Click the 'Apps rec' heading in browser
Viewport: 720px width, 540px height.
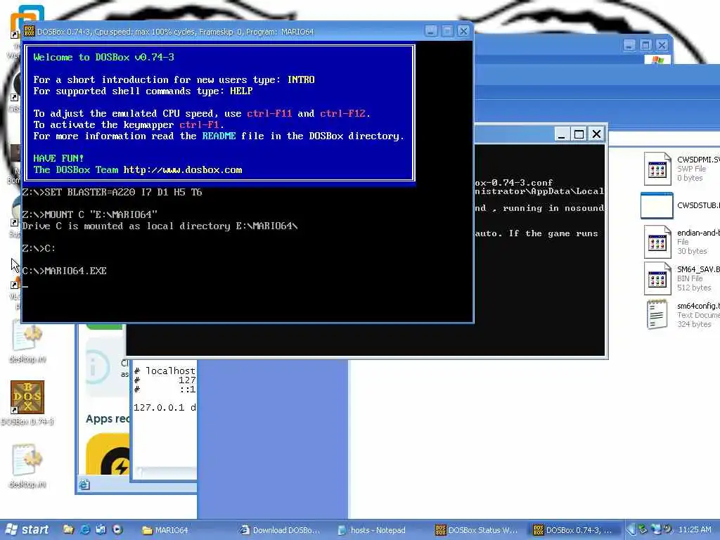[x=108, y=419]
